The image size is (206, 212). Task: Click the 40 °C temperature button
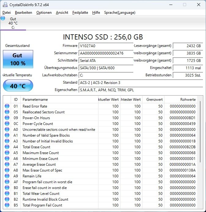point(18,86)
